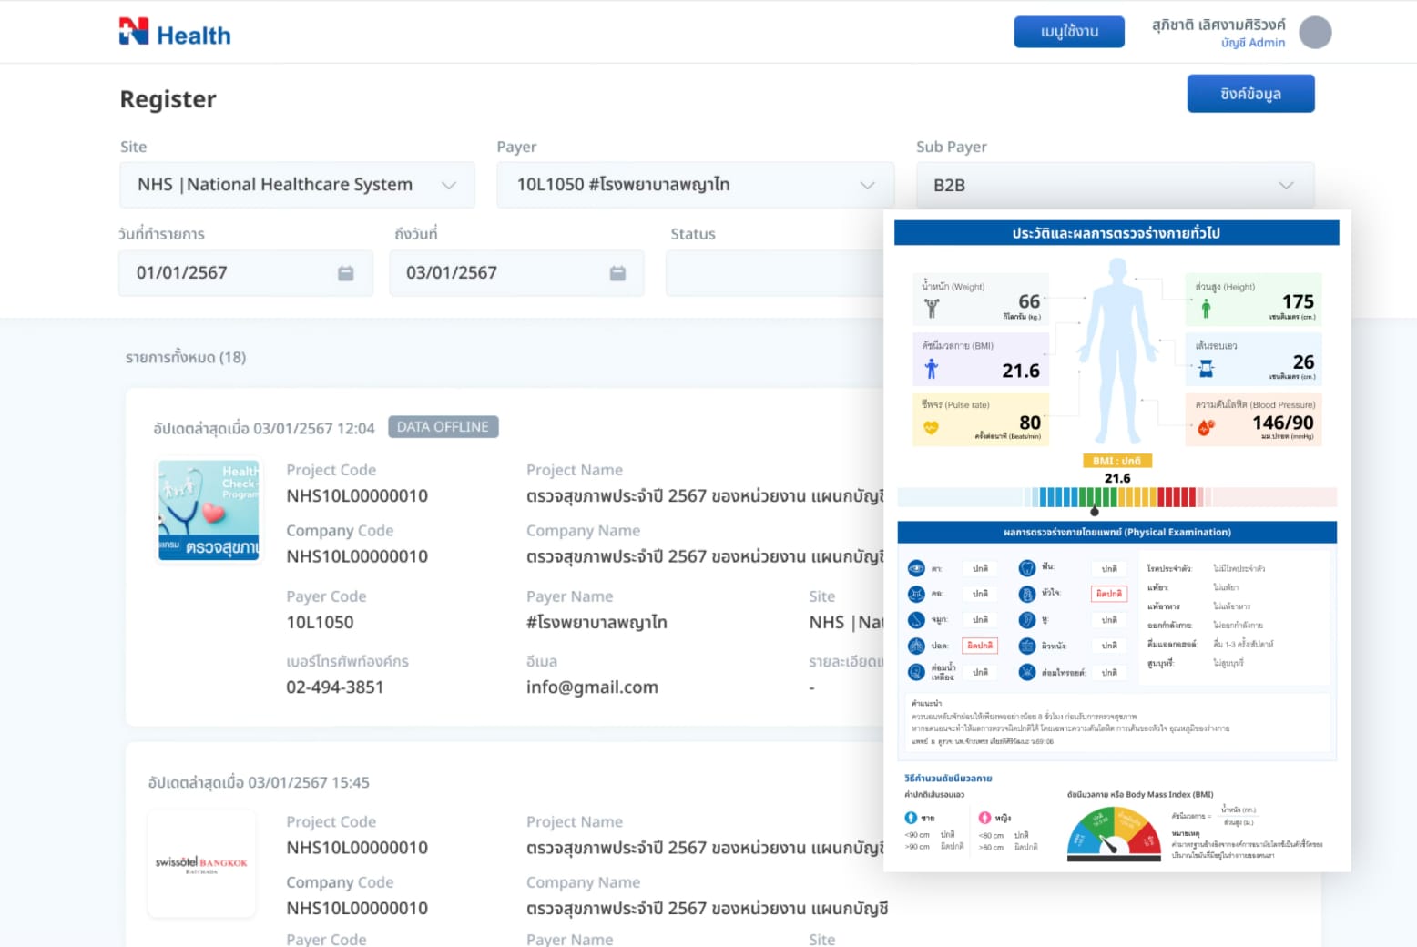Click the ซิงค์ข้อมูล sync data button

[x=1250, y=94]
